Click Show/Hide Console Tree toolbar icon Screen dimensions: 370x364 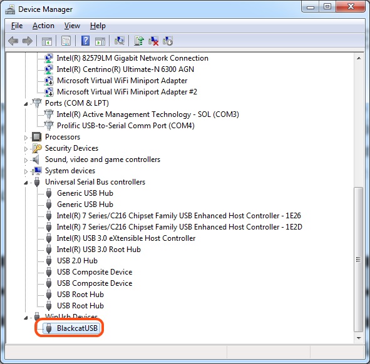47,41
